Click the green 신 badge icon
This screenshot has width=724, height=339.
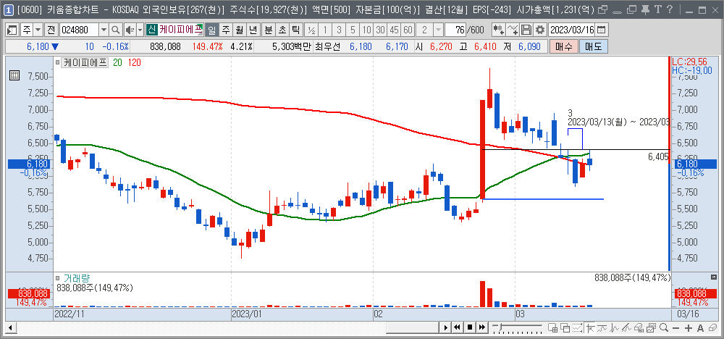(x=151, y=30)
